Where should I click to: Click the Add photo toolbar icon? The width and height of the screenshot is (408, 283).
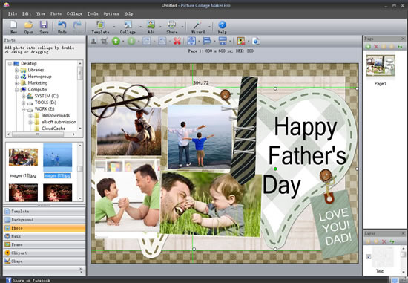point(151,25)
